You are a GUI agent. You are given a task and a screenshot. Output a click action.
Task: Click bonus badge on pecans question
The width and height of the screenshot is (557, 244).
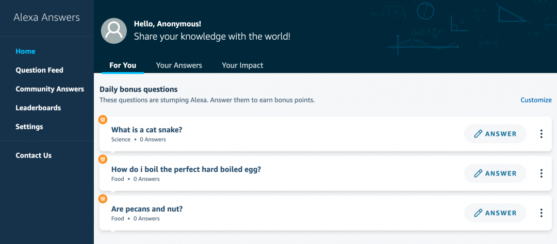coord(103,199)
